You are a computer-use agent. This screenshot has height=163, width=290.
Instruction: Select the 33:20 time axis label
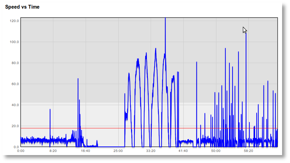(151, 151)
